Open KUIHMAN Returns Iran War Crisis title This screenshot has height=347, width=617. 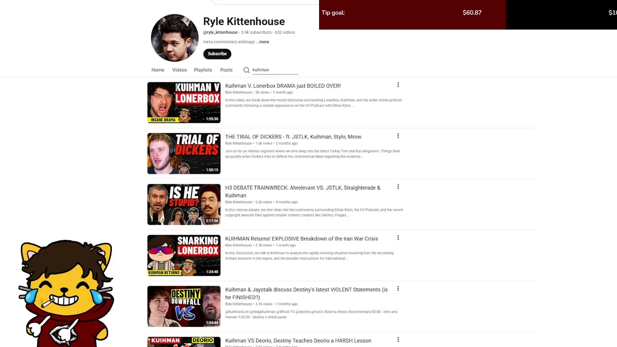tap(301, 239)
